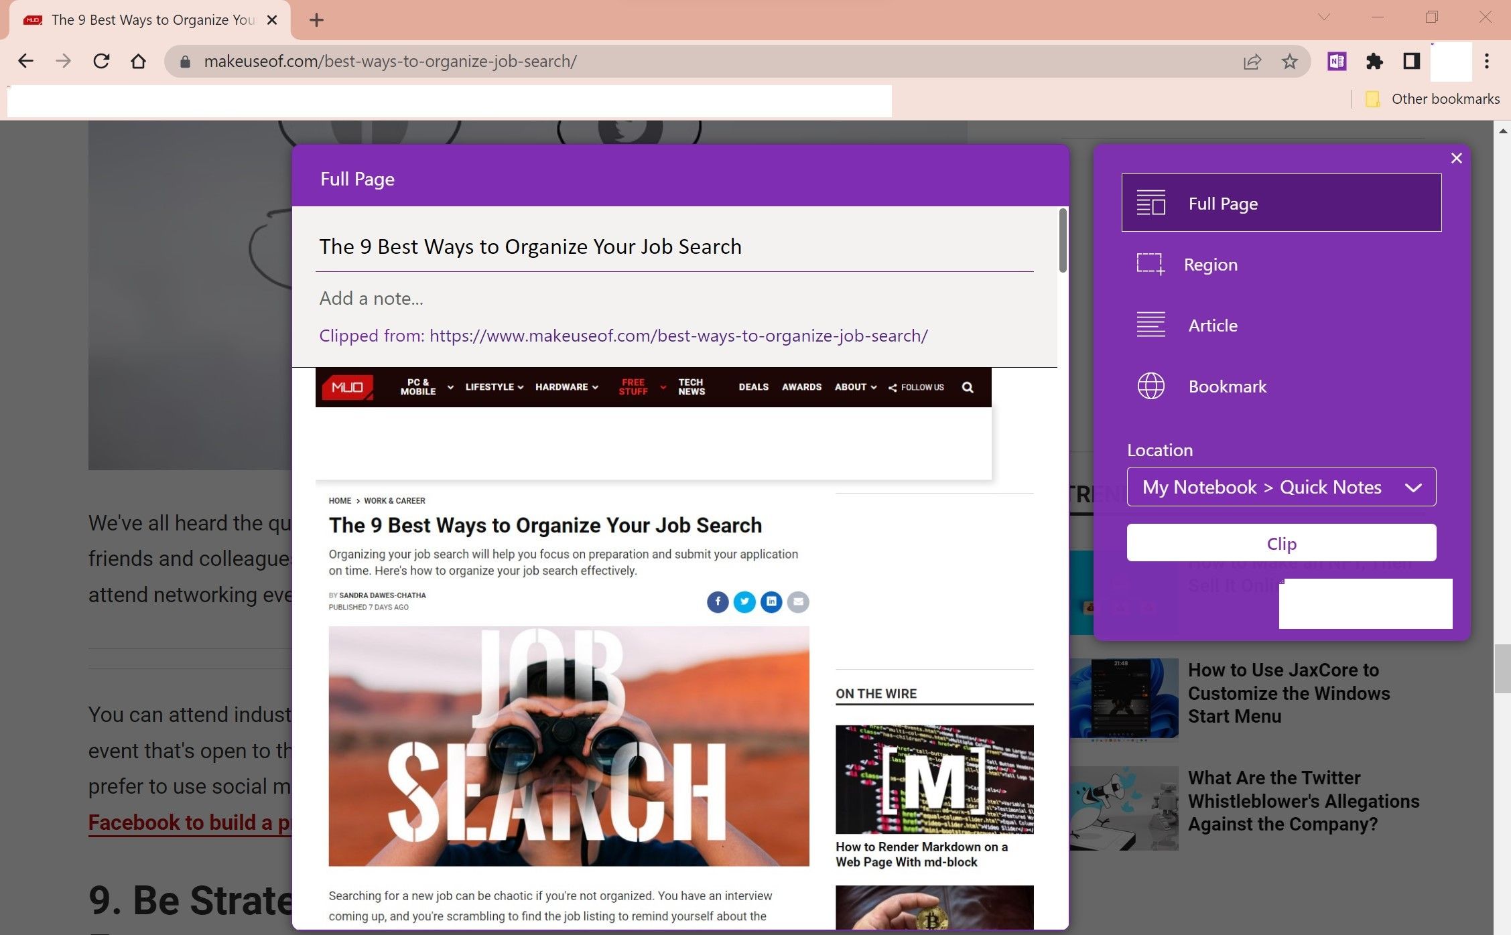The width and height of the screenshot is (1511, 935).
Task: Open a new browser tab
Action: coord(316,20)
